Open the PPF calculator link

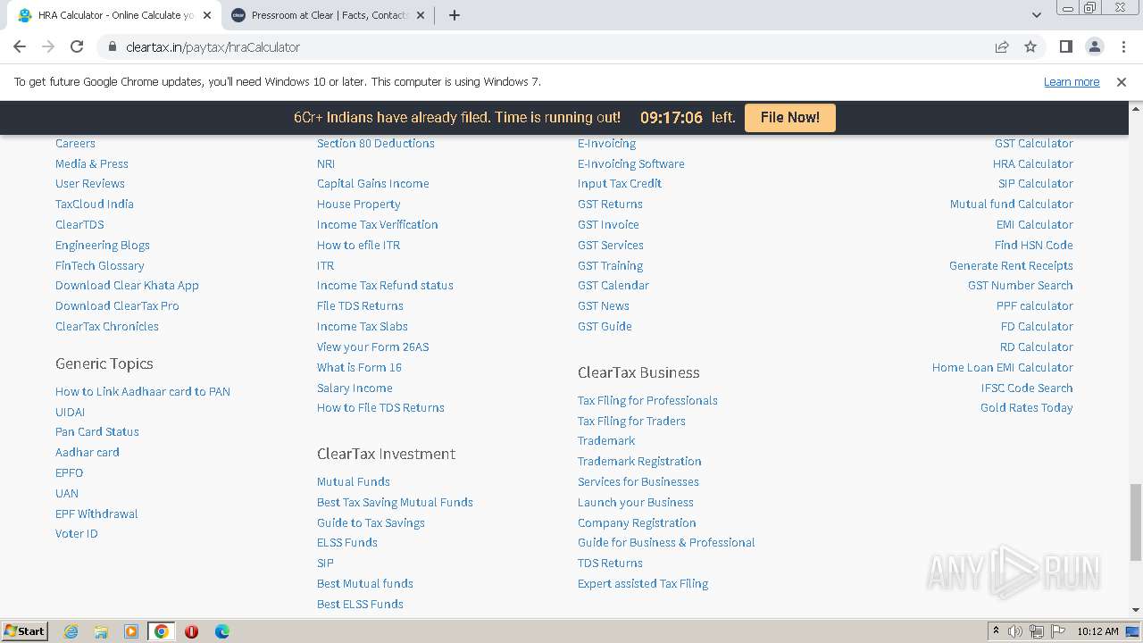click(1035, 305)
